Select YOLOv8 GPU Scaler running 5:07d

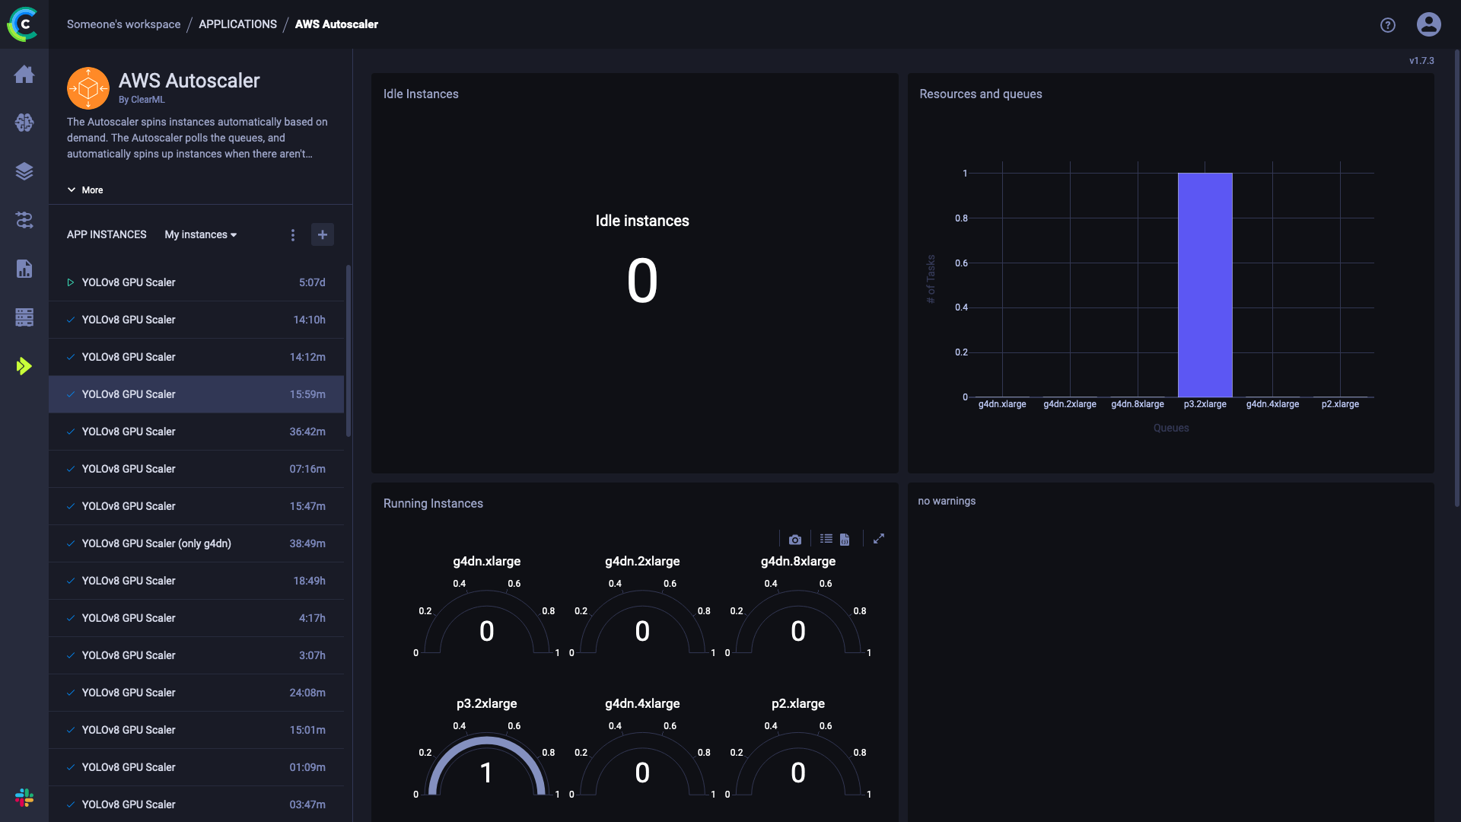point(196,282)
